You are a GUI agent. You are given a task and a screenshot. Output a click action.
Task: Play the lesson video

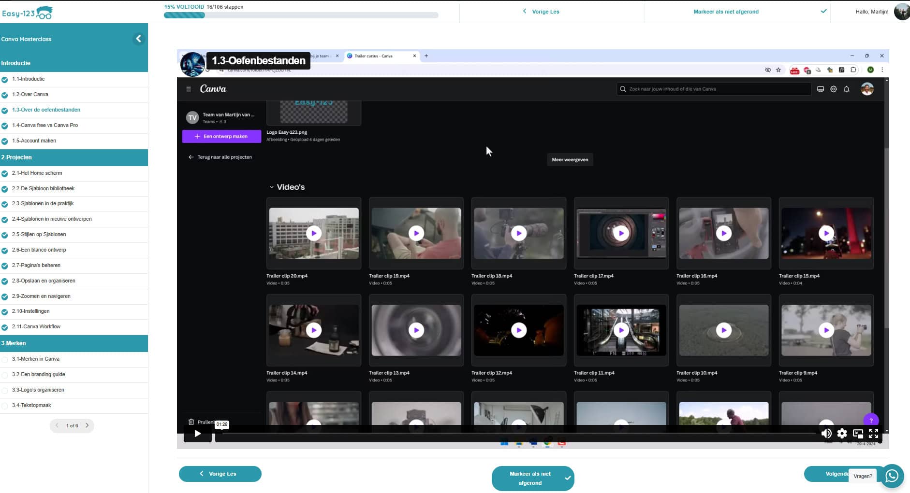click(x=197, y=434)
